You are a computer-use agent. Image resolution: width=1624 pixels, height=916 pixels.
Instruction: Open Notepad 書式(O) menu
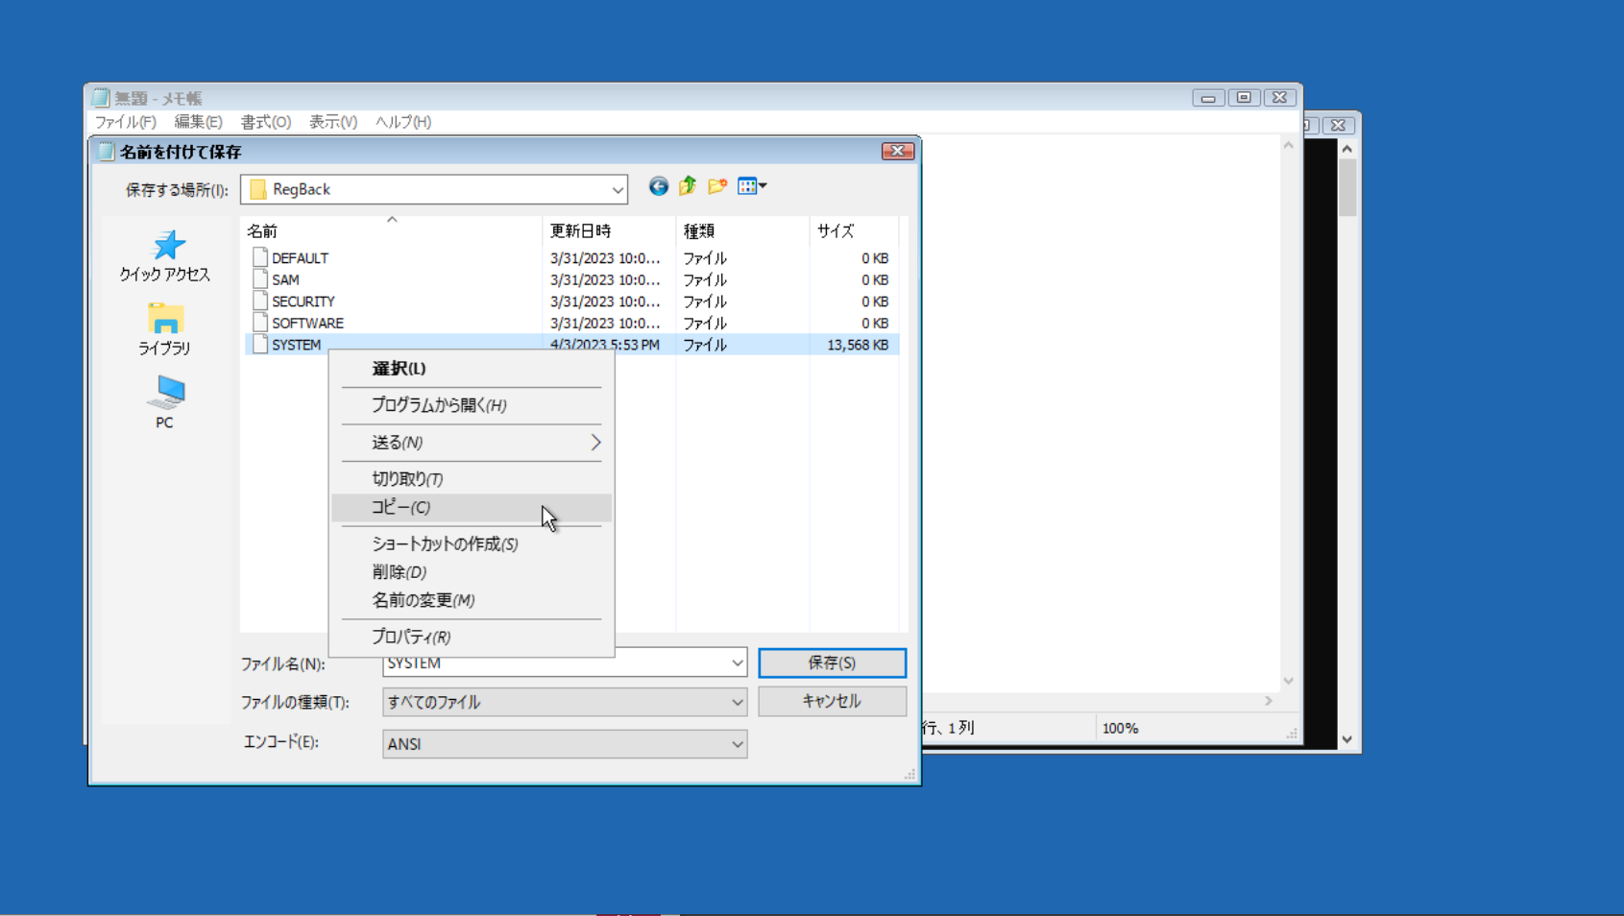[266, 122]
